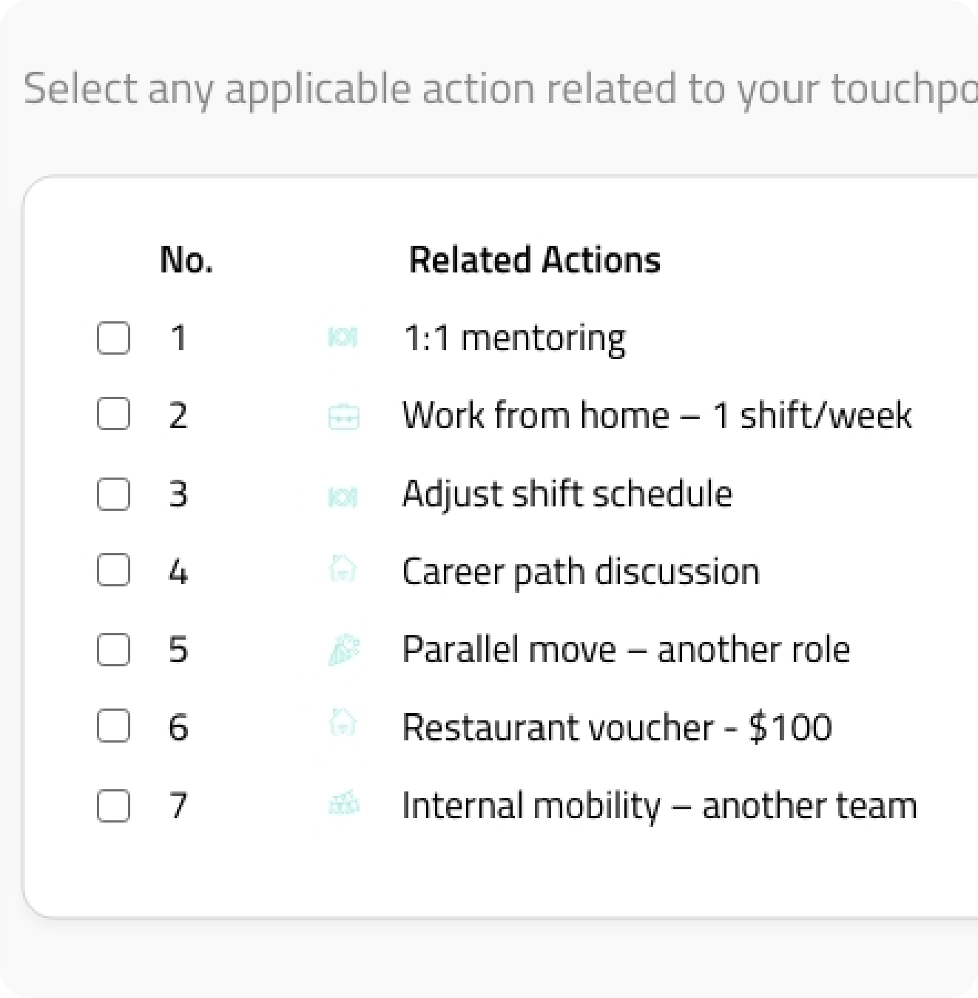Select the 1:1 mentoring action text

tap(515, 339)
